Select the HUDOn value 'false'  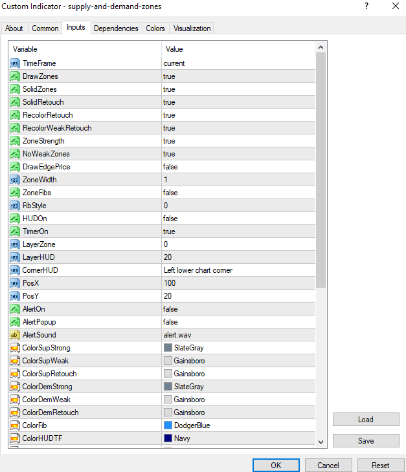tap(170, 219)
